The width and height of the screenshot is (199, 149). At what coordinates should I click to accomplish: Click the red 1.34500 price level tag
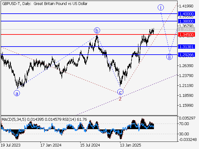click(x=187, y=34)
